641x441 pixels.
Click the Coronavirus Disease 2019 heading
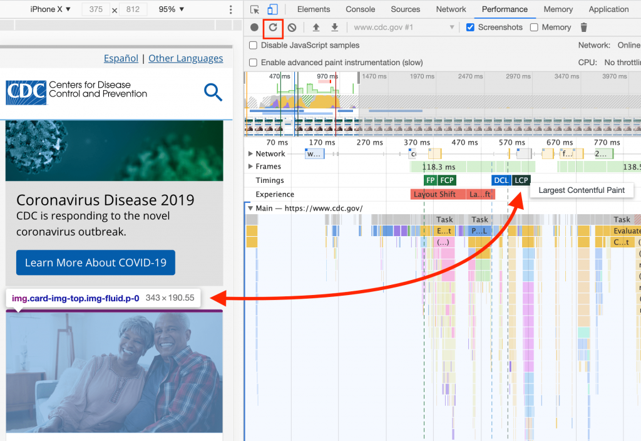point(105,200)
